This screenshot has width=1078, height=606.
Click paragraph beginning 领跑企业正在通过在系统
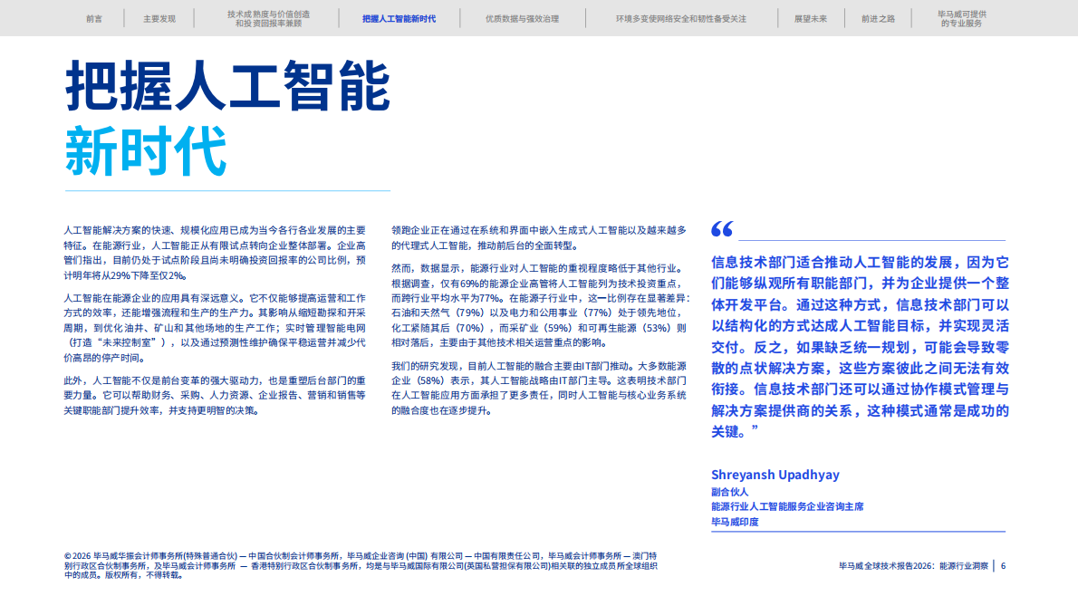tap(539, 237)
